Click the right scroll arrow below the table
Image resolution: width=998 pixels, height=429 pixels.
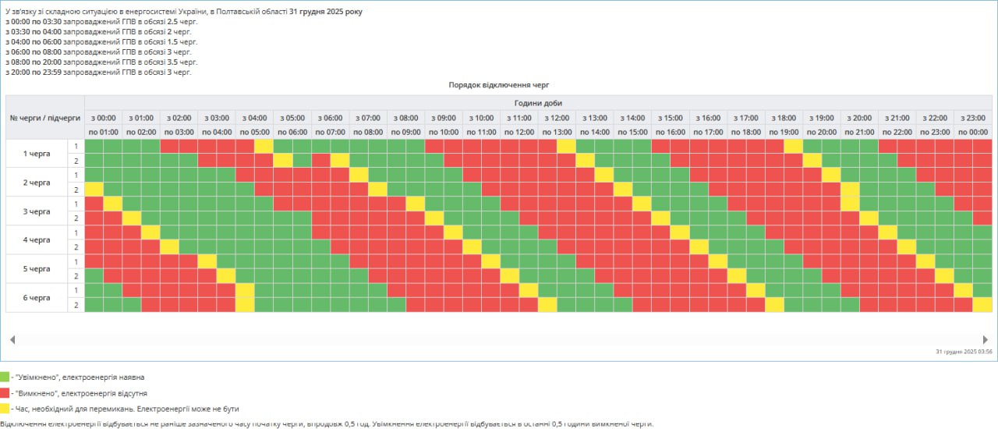[x=986, y=340]
